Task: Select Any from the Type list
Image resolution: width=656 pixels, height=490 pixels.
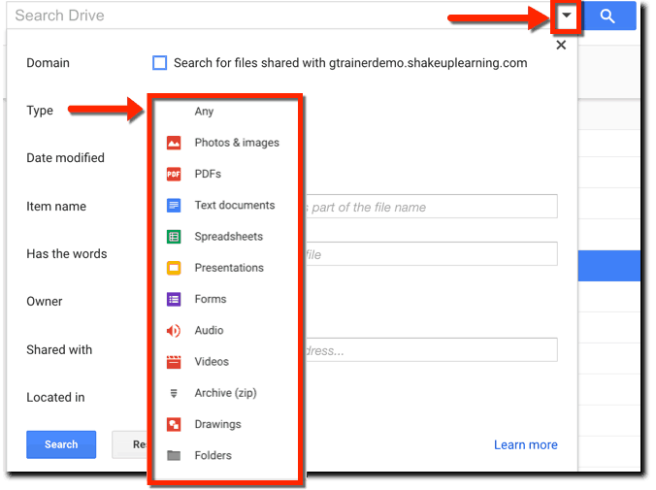Action: tap(204, 112)
